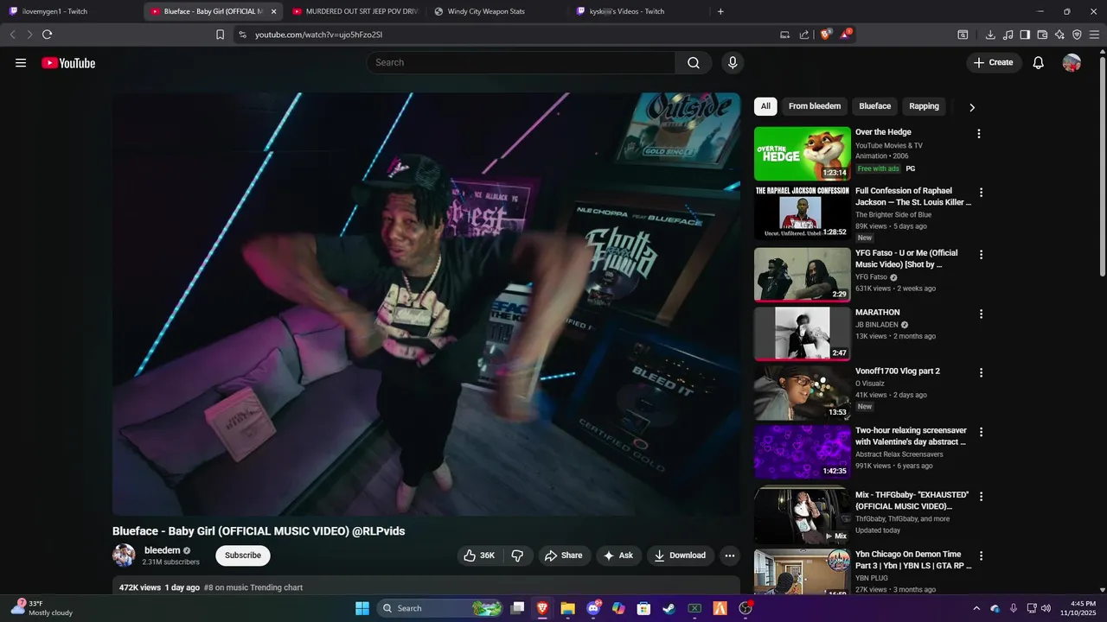Open site information icon beside URL
Screen dimensions: 1107x622
pos(242,35)
